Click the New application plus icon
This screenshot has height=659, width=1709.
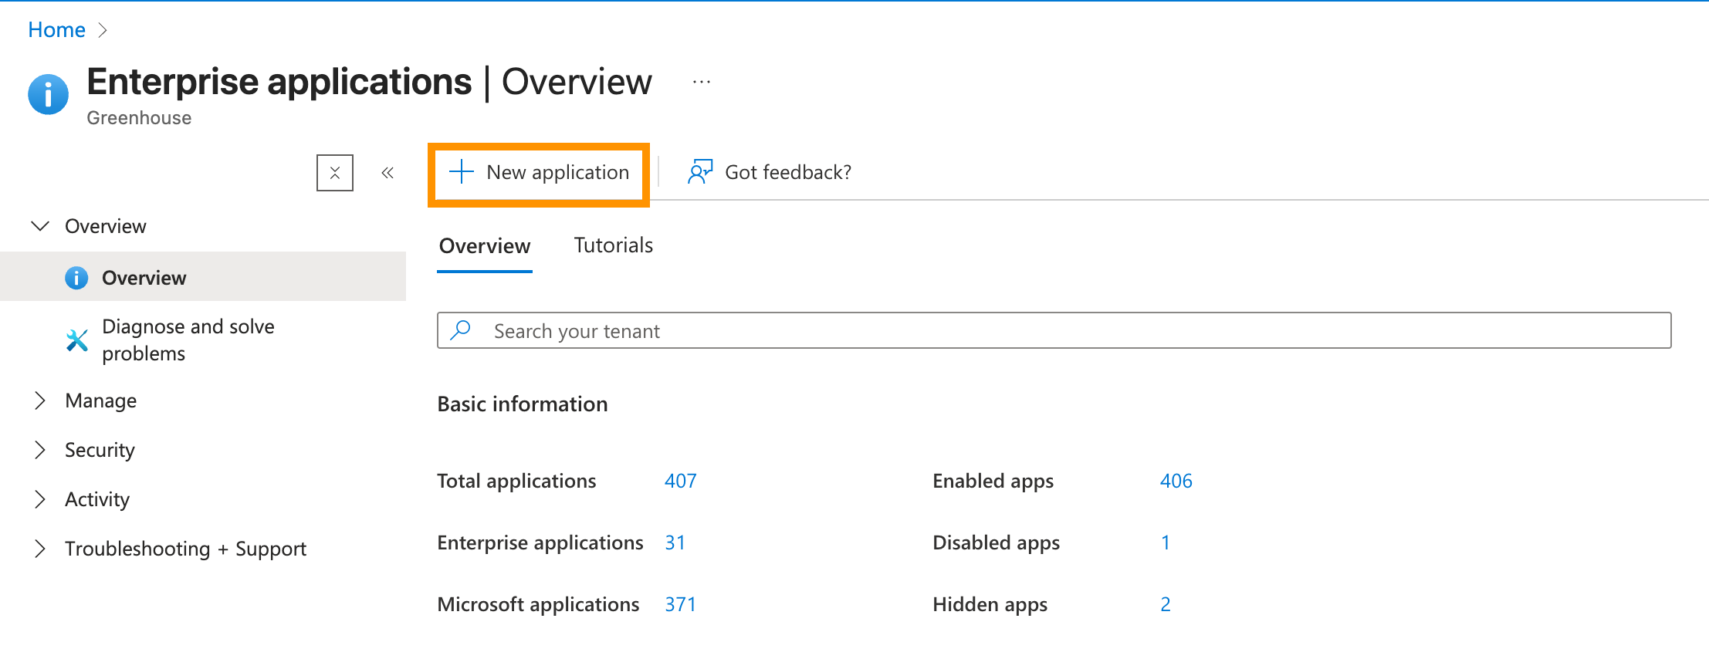461,172
